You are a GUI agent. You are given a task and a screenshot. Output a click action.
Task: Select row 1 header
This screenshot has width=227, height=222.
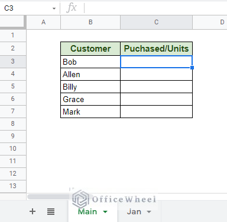click(x=13, y=36)
